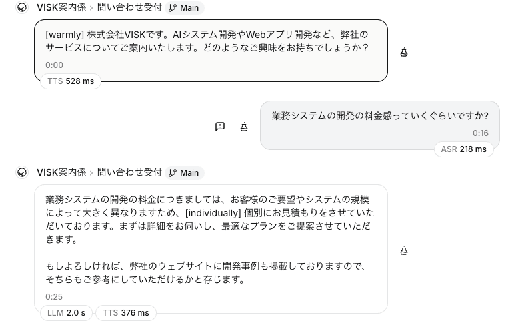
Task: Open 問い合わせ受付 in the first breadcrumb
Action: 129,7
